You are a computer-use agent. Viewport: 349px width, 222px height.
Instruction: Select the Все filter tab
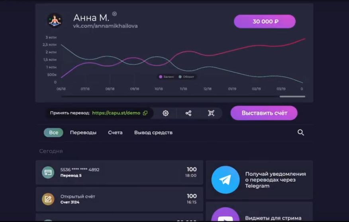click(x=53, y=133)
